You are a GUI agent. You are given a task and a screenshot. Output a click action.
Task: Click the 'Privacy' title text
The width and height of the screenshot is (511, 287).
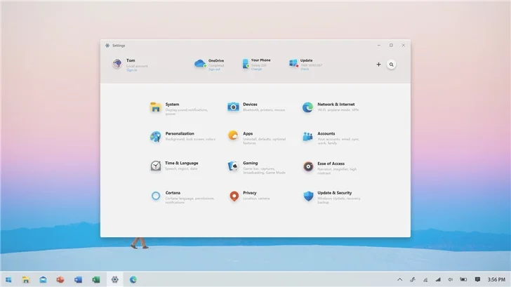(250, 193)
